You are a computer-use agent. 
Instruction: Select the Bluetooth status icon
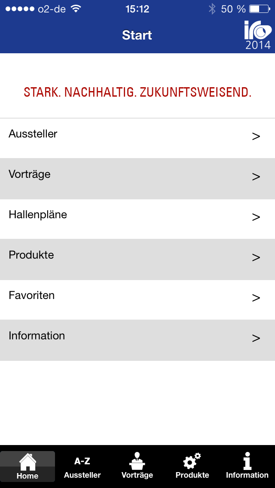pyautogui.click(x=211, y=8)
